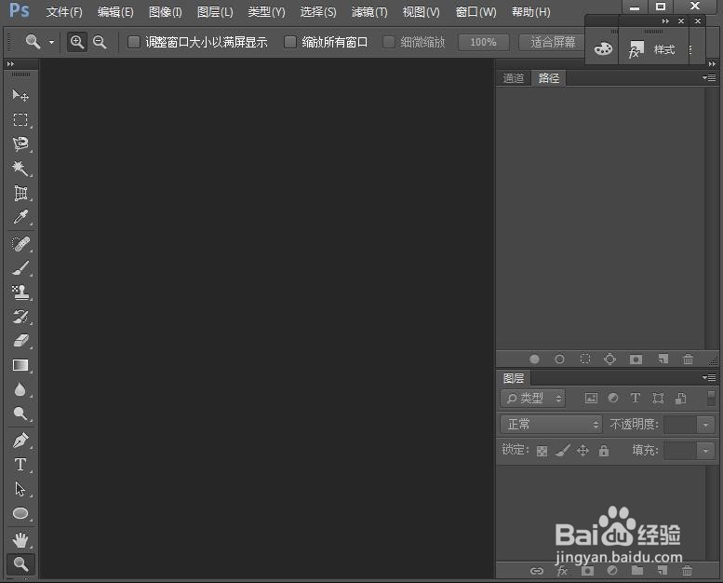Screen dimensions: 723x583
Task: Open the 滤镜(T) menu
Action: [x=369, y=11]
